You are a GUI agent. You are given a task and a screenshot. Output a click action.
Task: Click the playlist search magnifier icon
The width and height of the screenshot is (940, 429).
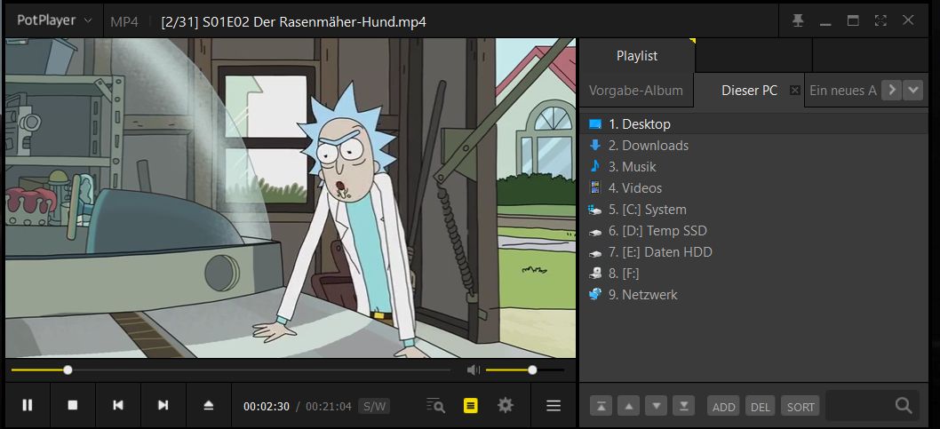pos(904,406)
